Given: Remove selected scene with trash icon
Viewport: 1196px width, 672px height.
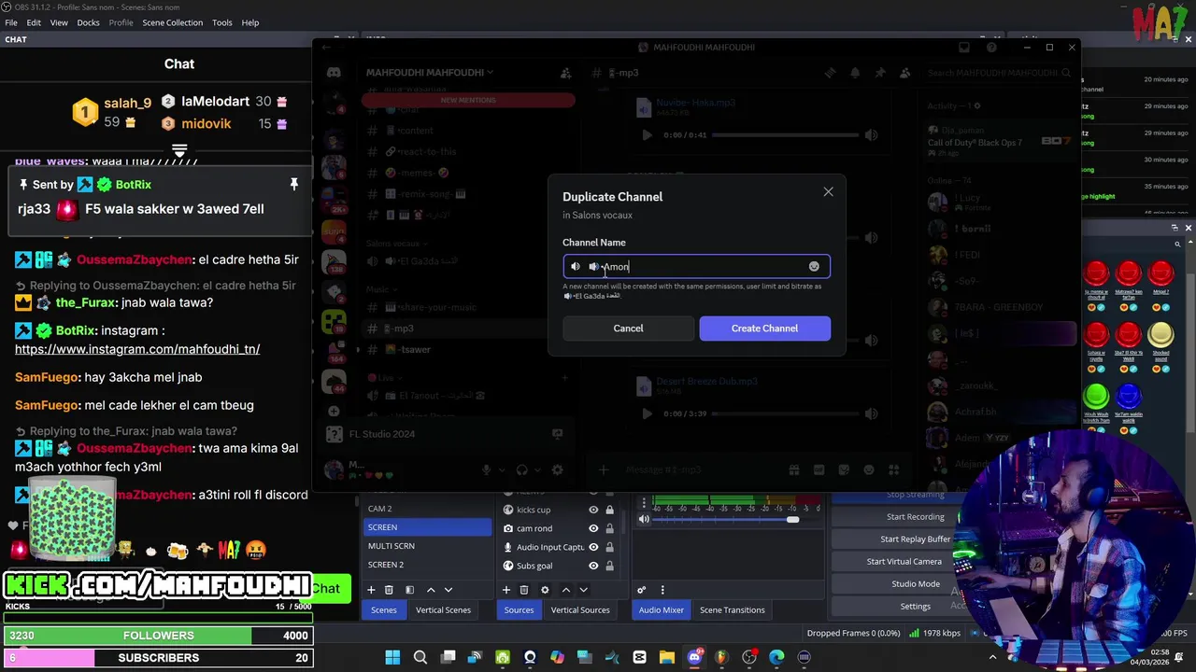Looking at the screenshot, I should coord(389,590).
